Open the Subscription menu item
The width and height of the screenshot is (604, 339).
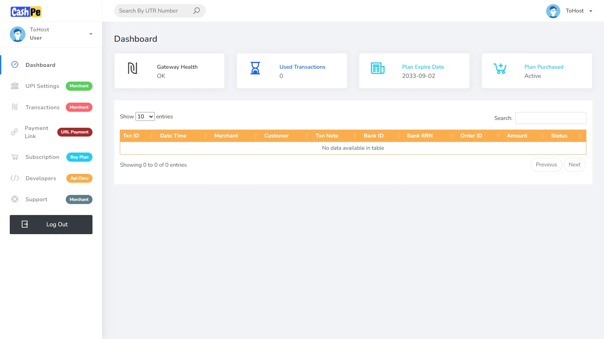42,157
